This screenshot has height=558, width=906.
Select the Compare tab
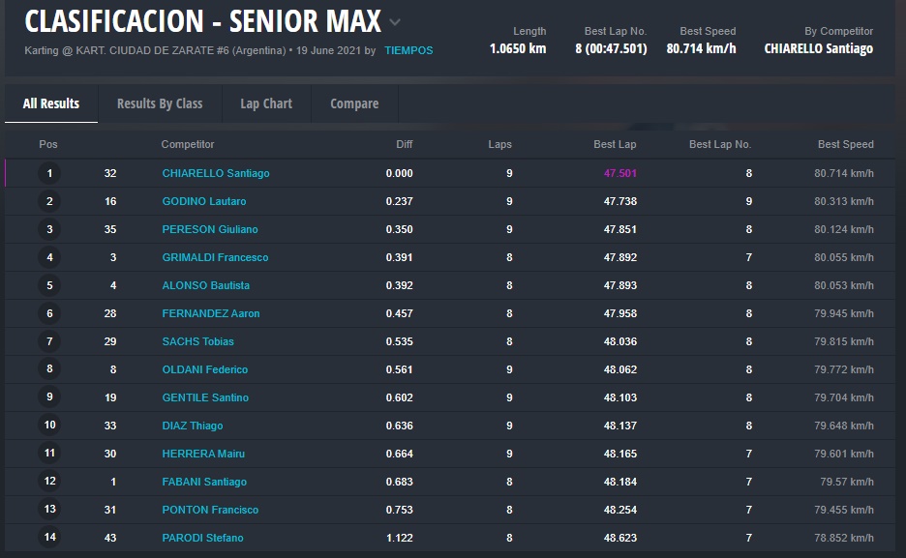pyautogui.click(x=354, y=103)
